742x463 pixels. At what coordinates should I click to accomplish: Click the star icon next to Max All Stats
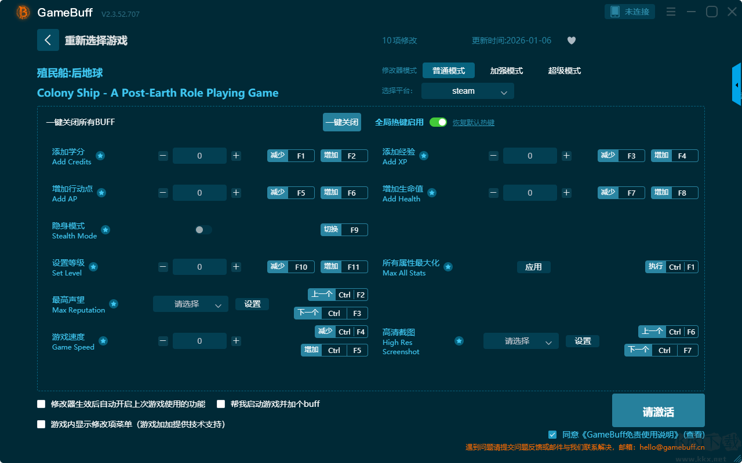448,267
